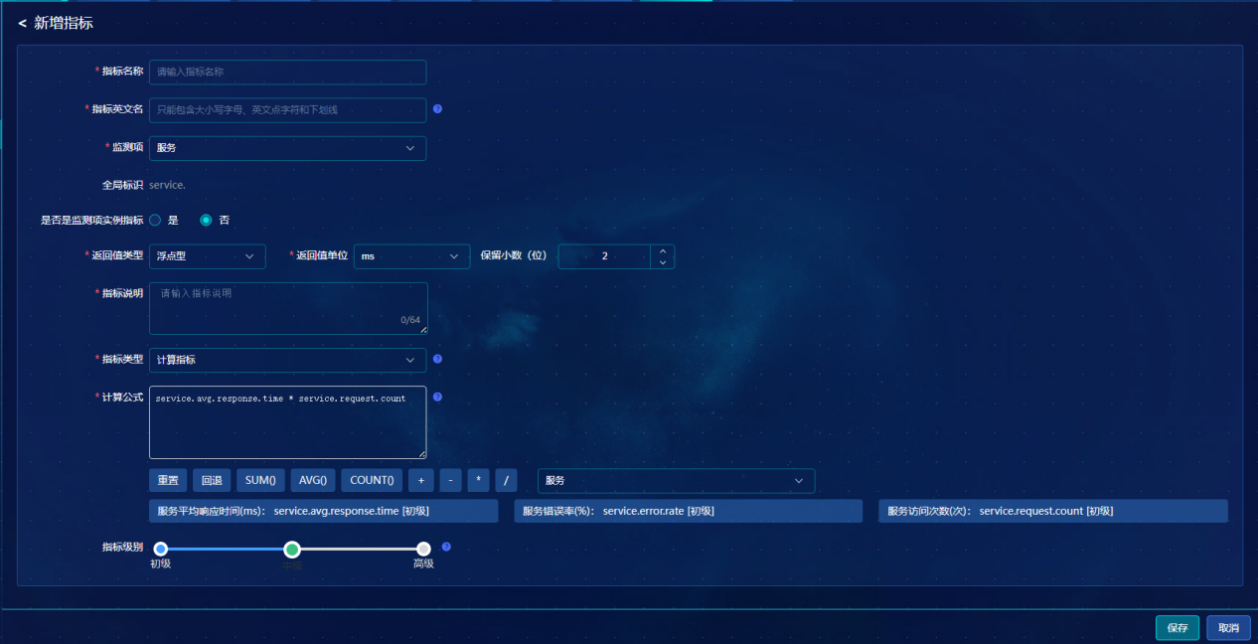Add the minus operator to the formula
The height and width of the screenshot is (644, 1258).
click(x=450, y=481)
